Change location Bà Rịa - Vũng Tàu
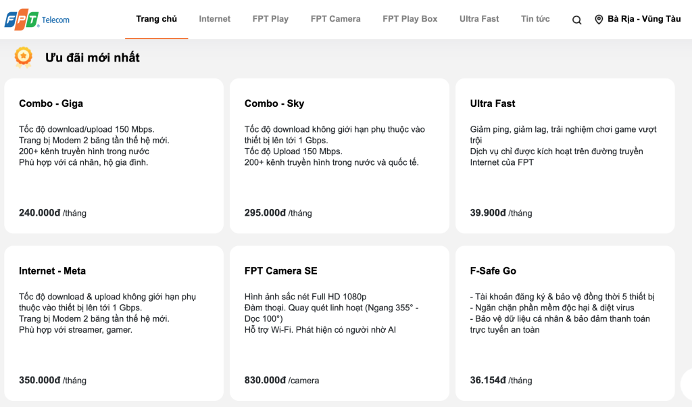Screen dimensions: 692x407 point(644,19)
